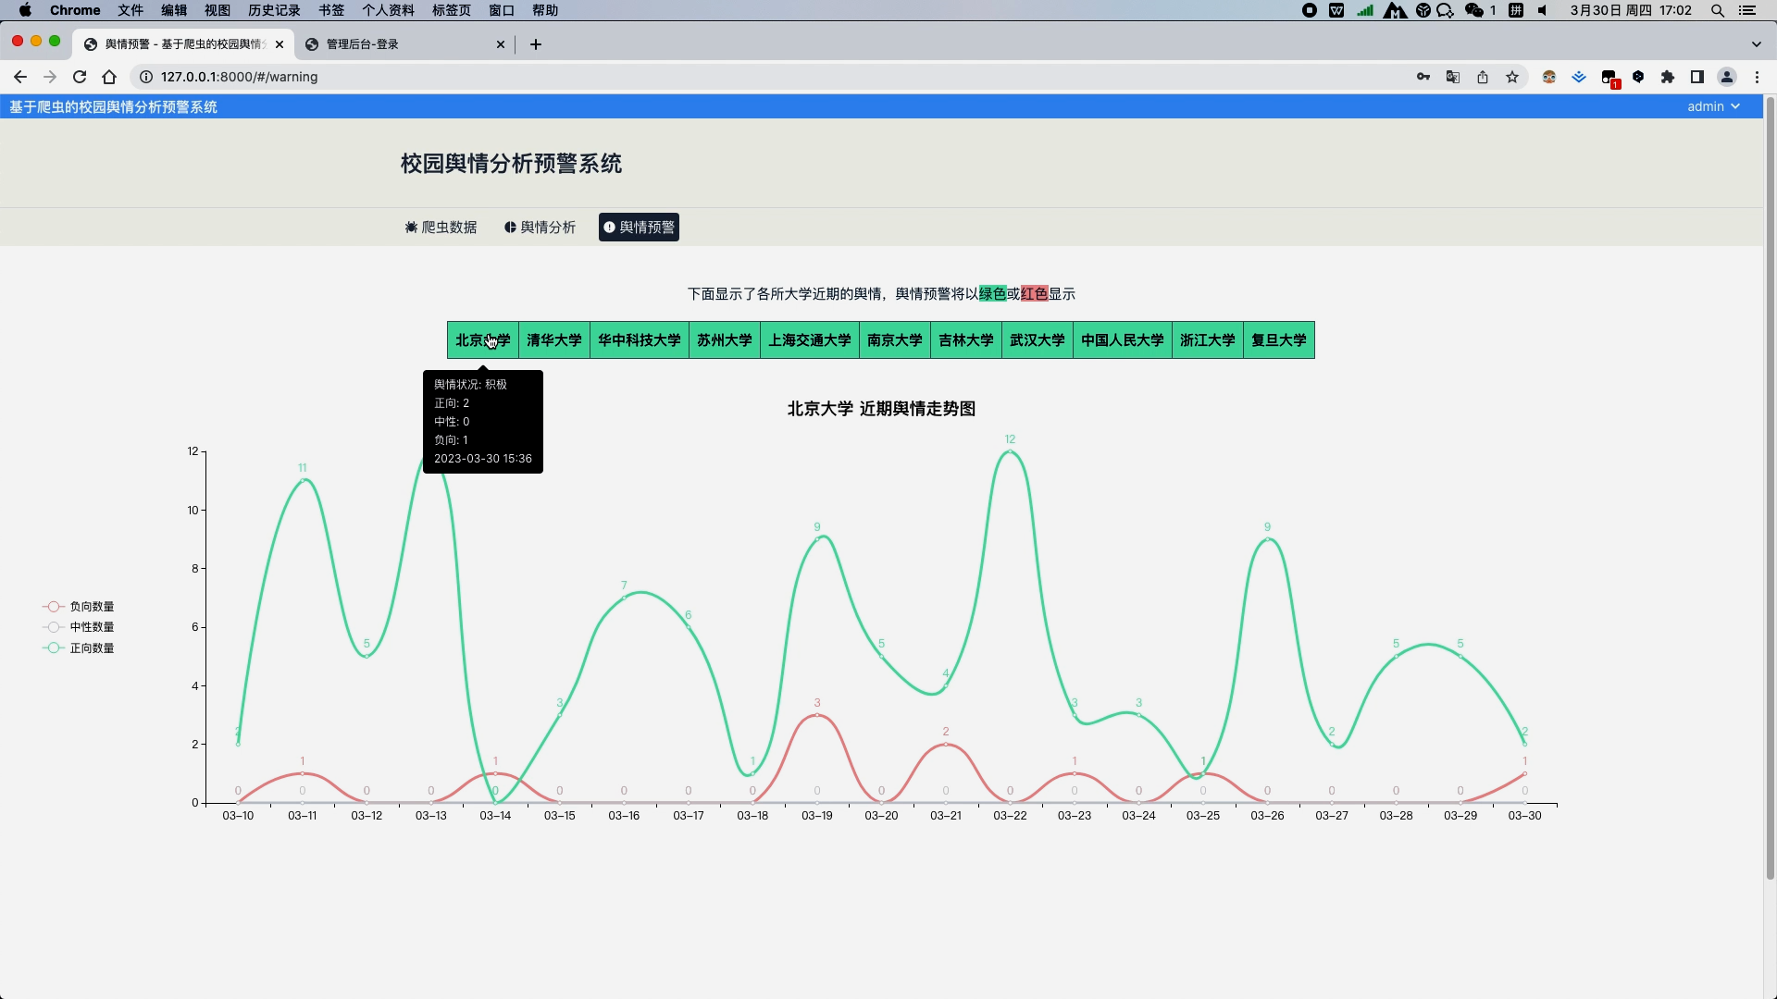The width and height of the screenshot is (1777, 999).
Task: Click the browser home icon
Action: pyautogui.click(x=109, y=77)
